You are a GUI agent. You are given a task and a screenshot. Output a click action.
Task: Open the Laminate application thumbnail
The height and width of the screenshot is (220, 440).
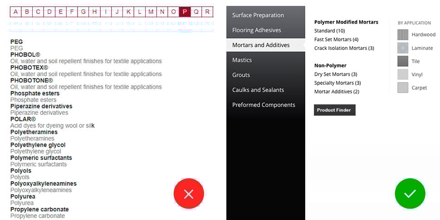coord(403,48)
